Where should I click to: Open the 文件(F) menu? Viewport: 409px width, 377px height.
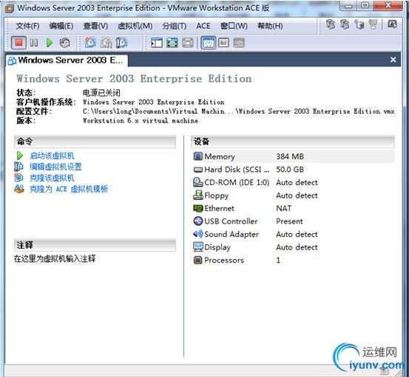[x=27, y=26]
